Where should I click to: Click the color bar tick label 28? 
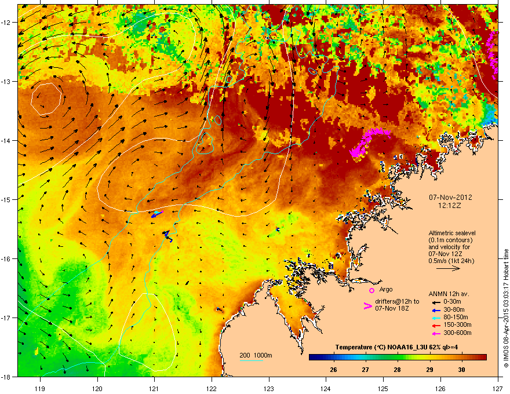[x=397, y=370]
